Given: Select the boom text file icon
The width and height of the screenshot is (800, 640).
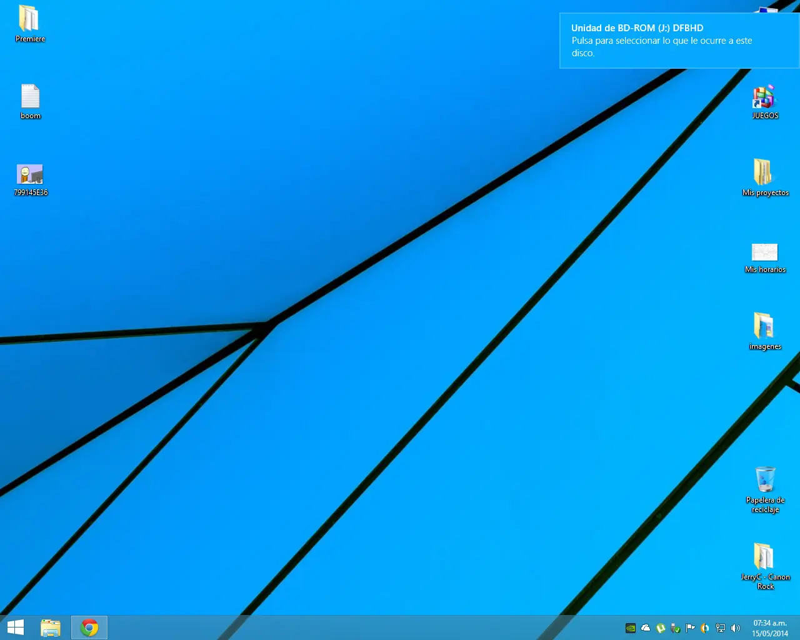Looking at the screenshot, I should [30, 101].
